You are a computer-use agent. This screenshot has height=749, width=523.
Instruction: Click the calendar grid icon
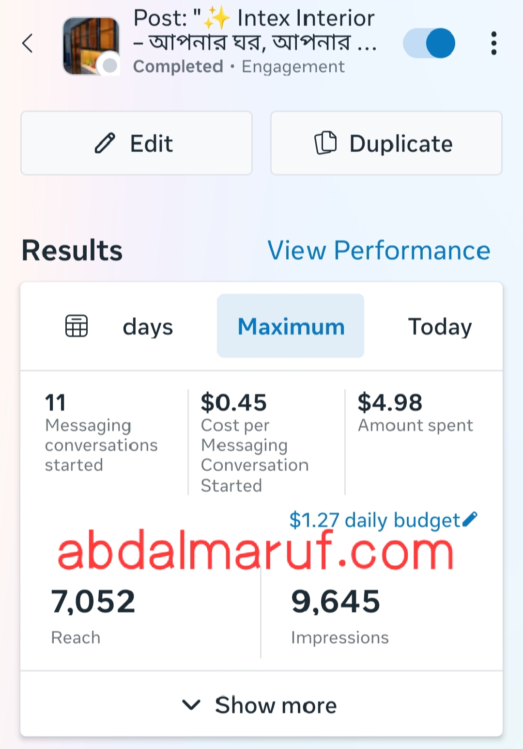click(77, 326)
